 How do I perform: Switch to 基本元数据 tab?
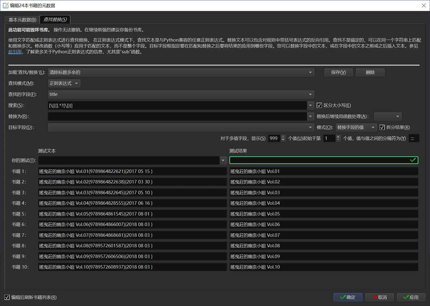tap(22, 19)
